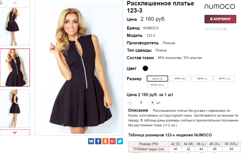Image resolution: width=243 pixels, height=153 pixels.
Task: Share product on Google Plus
Action: click(113, 141)
